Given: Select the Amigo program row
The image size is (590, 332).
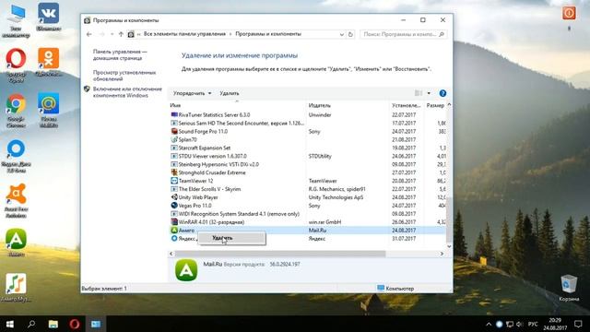Looking at the screenshot, I should coord(308,230).
